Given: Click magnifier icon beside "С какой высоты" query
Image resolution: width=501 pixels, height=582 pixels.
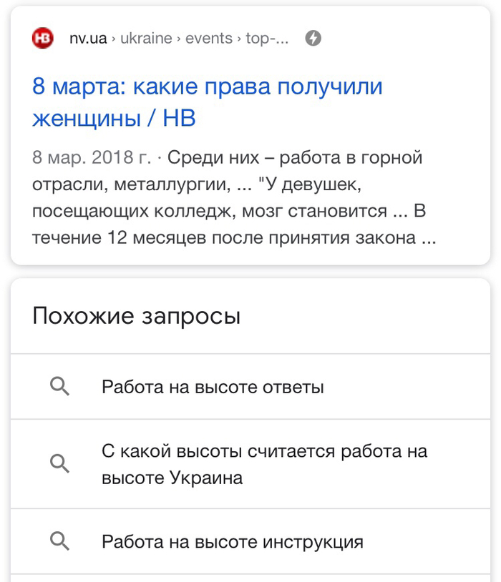Looking at the screenshot, I should point(60,464).
